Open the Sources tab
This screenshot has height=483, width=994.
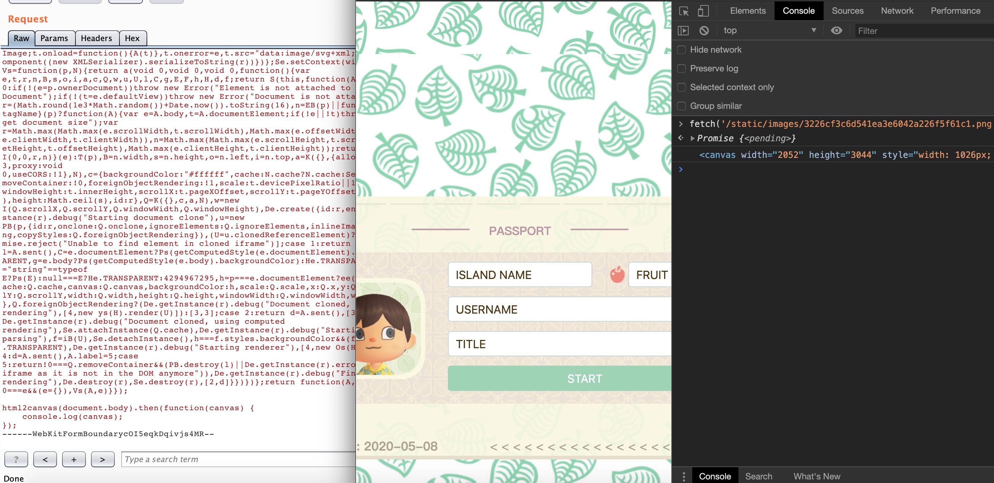pyautogui.click(x=847, y=11)
